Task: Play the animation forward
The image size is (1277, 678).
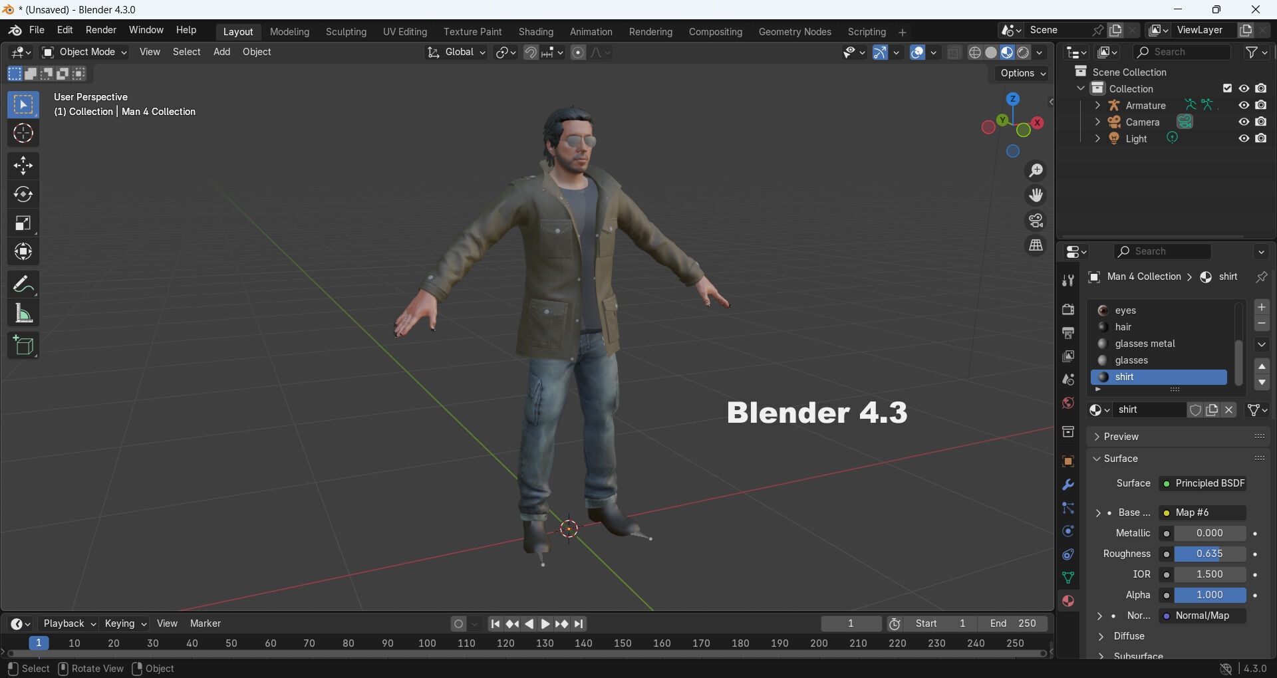Action: click(545, 624)
